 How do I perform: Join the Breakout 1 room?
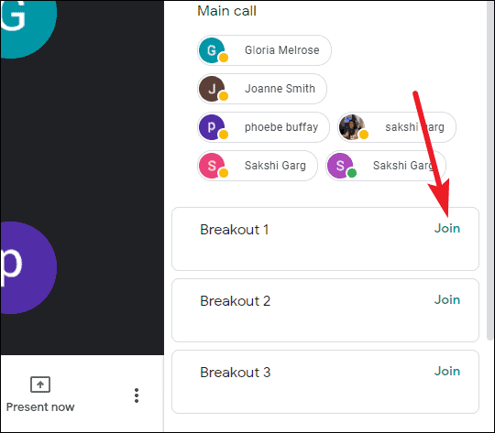click(x=447, y=228)
